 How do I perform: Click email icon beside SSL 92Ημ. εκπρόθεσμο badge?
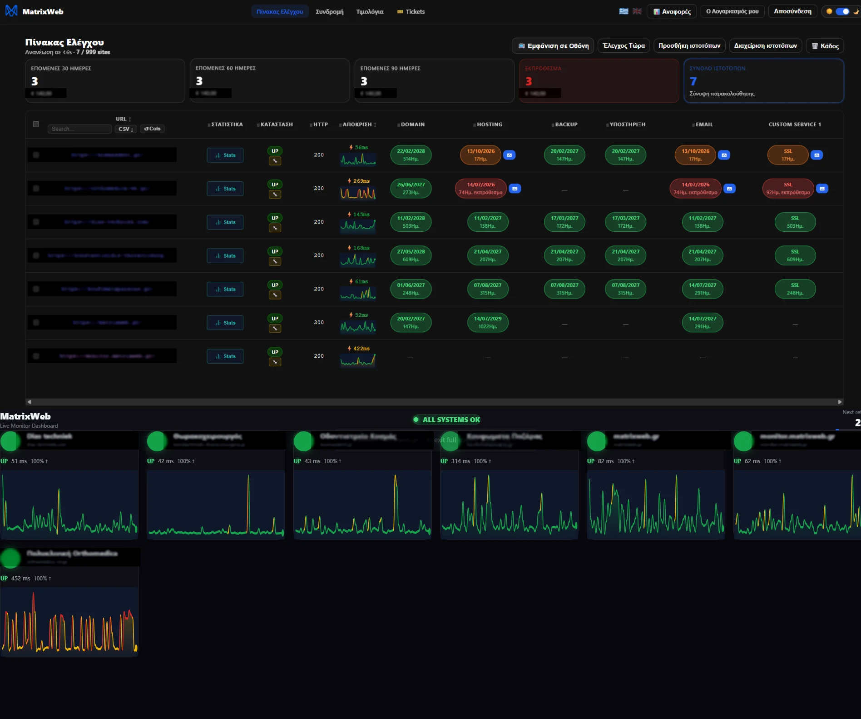click(x=822, y=189)
